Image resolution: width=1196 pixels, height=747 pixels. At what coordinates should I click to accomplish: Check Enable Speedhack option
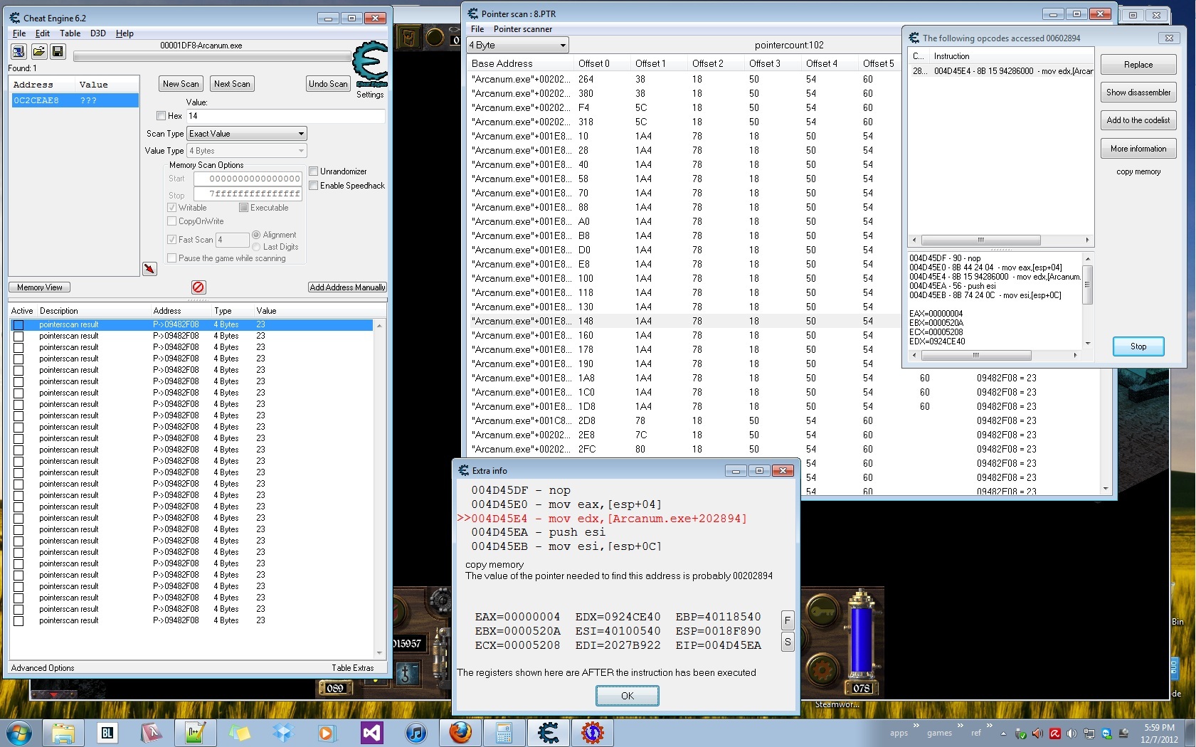tap(313, 186)
